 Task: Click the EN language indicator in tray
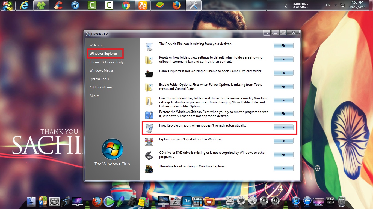coord(328,5)
